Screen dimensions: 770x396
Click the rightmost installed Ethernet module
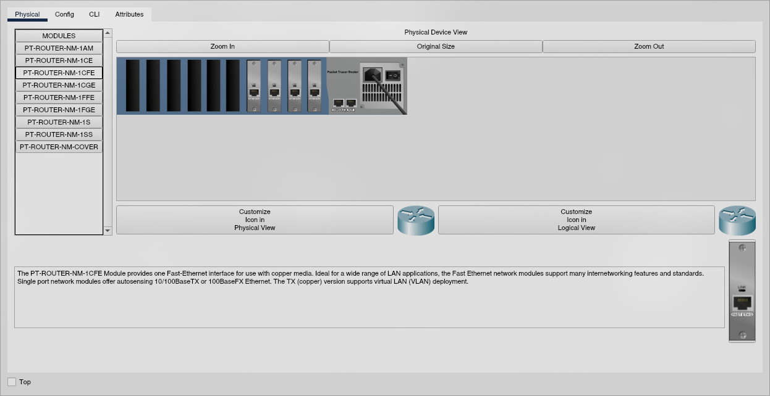tap(315, 86)
